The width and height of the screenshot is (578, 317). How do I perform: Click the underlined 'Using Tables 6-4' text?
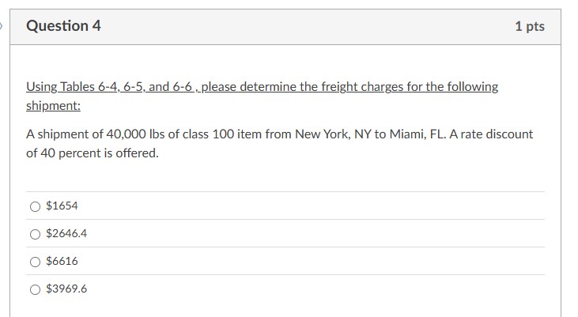pyautogui.click(x=70, y=86)
